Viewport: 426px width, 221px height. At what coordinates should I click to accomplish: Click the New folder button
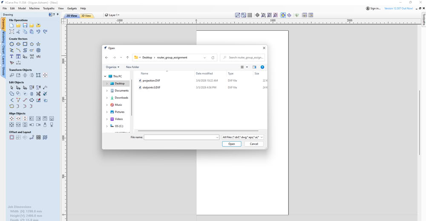click(x=132, y=67)
